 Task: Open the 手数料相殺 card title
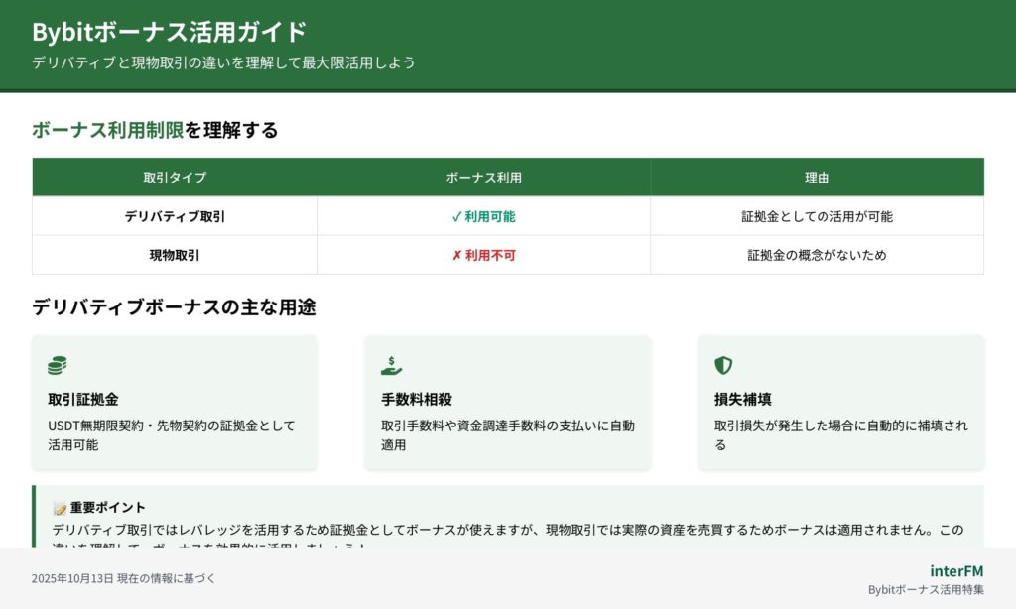(x=417, y=399)
